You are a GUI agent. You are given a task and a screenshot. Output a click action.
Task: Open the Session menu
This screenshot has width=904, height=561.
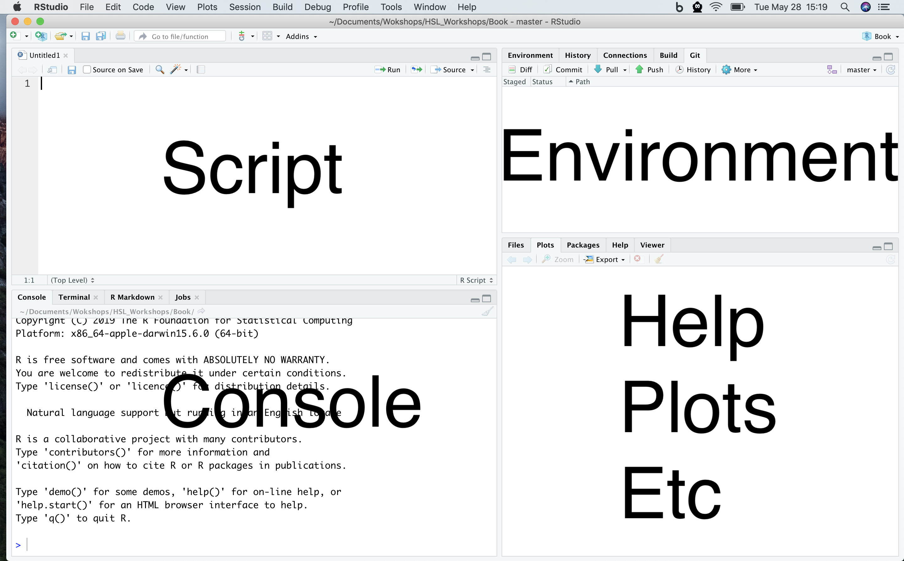[x=245, y=7]
